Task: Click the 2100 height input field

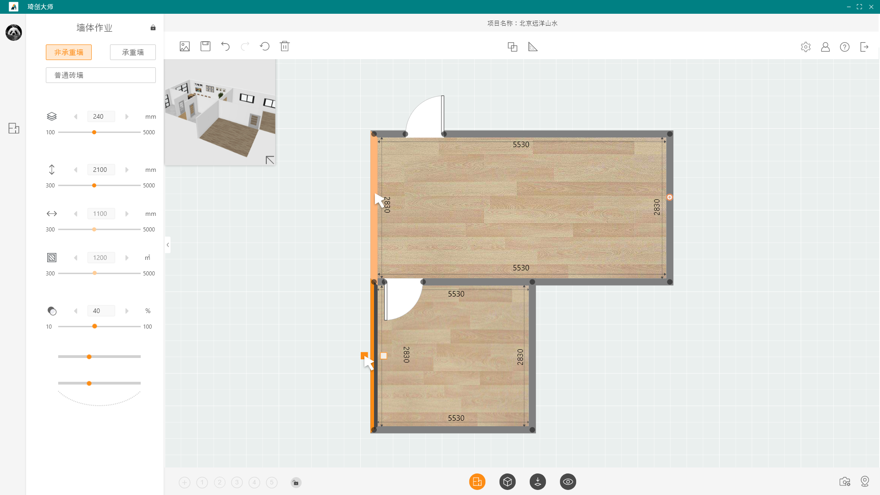Action: pos(101,170)
